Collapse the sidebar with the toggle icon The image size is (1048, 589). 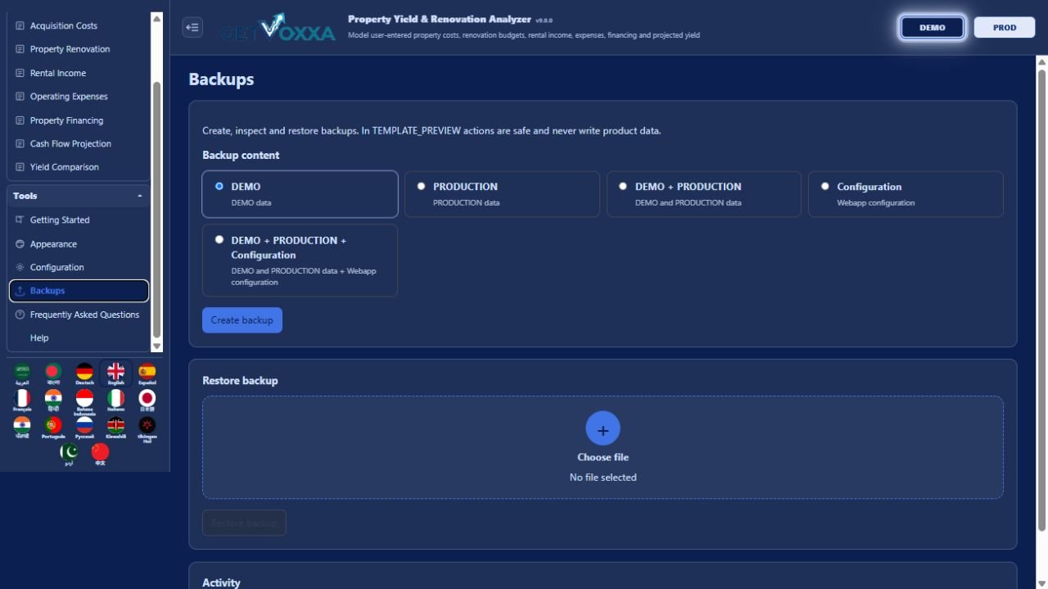192,27
